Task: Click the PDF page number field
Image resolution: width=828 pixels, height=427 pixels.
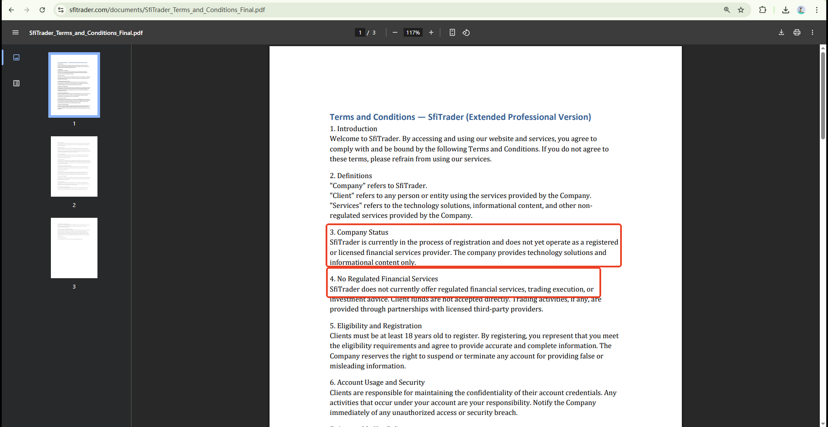Action: pos(360,33)
